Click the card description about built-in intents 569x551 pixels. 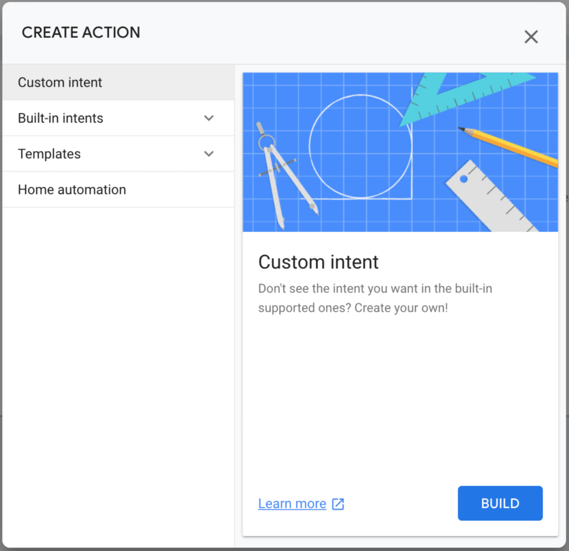[375, 298]
